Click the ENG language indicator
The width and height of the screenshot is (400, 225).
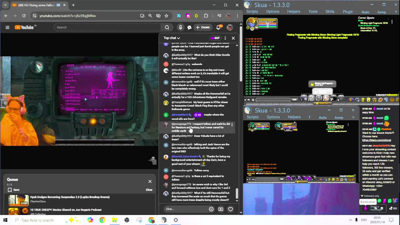click(364, 220)
